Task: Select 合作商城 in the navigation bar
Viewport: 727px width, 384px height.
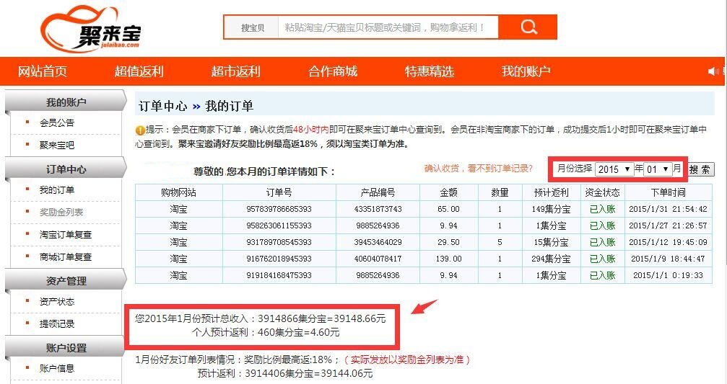Action: (332, 71)
